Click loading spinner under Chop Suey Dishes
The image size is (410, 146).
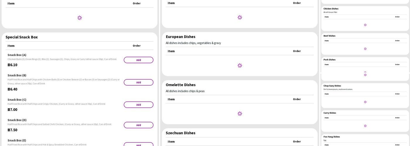point(365,102)
